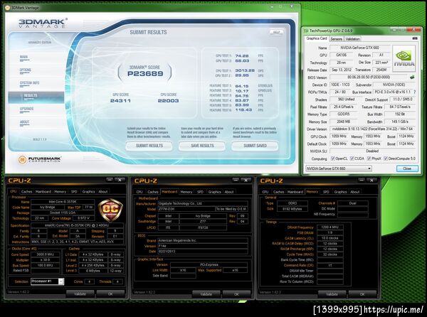Click the CPU score value 22003
Screen dimensions: 427x317
(x=168, y=101)
